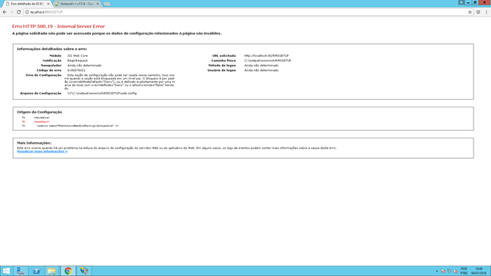Screen dimensions: 491x276
Task: Launch PowerShell from the taskbar
Action: click(x=36, y=271)
